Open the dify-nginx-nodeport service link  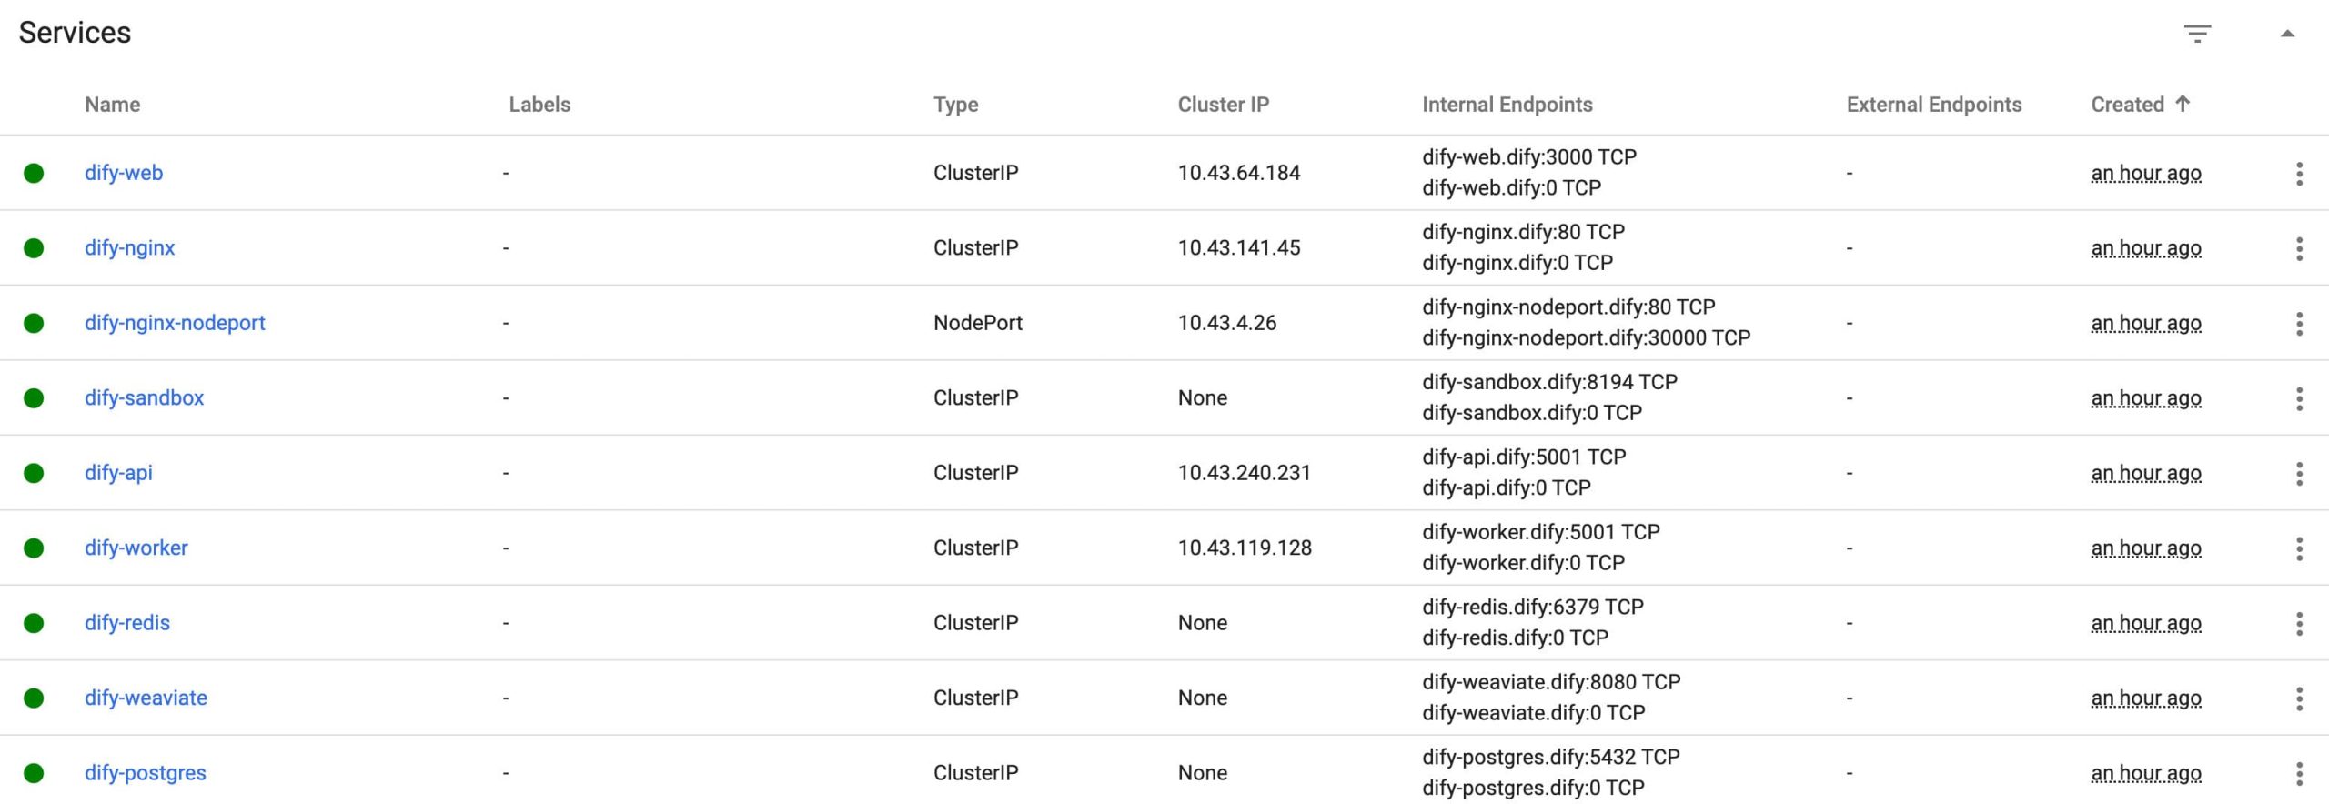click(175, 323)
